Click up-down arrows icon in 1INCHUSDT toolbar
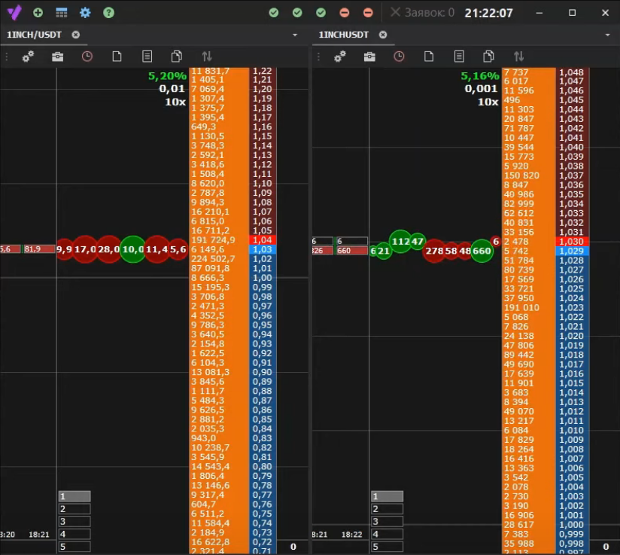Image resolution: width=620 pixels, height=555 pixels. pyautogui.click(x=518, y=56)
